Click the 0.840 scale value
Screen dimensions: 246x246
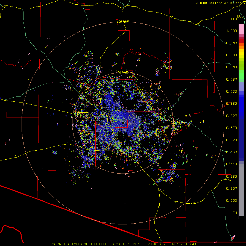pyautogui.click(x=232, y=67)
